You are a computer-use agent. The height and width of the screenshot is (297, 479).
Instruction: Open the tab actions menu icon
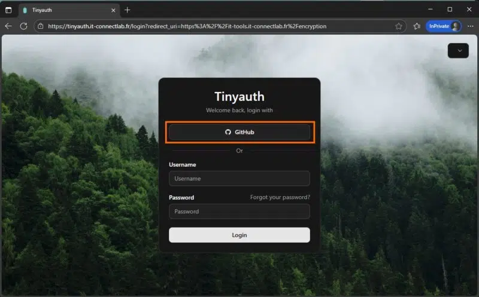click(8, 10)
